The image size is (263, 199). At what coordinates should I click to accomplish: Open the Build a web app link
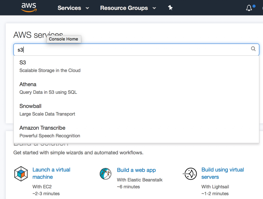point(136,170)
